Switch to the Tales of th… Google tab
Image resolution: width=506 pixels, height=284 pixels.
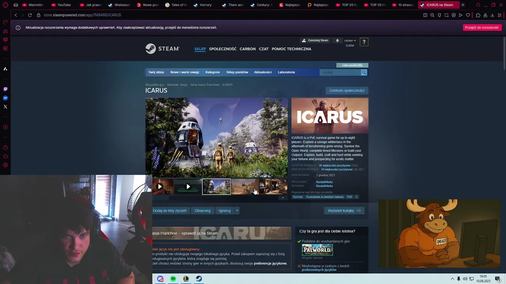pyautogui.click(x=177, y=5)
